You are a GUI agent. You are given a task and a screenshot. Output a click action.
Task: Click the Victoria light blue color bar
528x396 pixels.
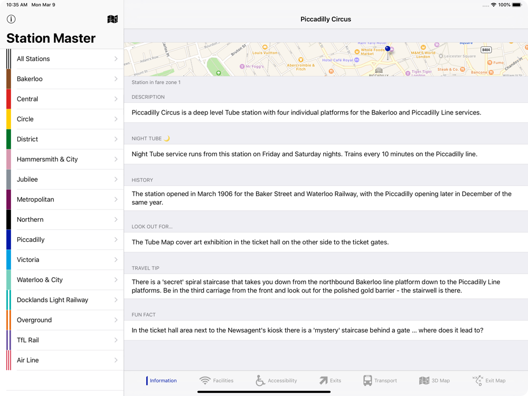pyautogui.click(x=9, y=260)
